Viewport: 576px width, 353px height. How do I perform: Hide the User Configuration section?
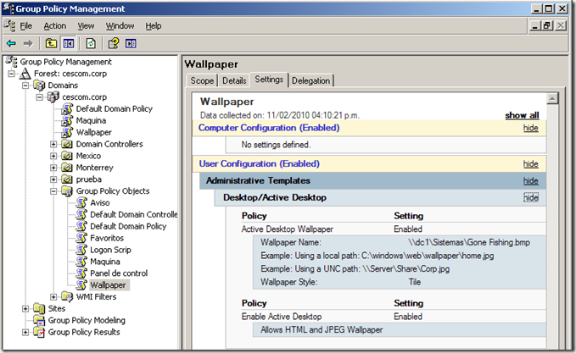pos(531,164)
